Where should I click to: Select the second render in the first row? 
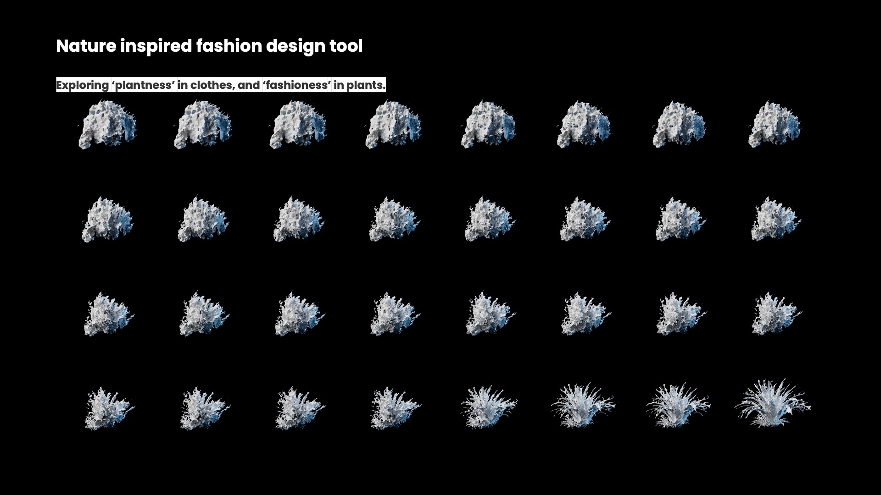(203, 125)
